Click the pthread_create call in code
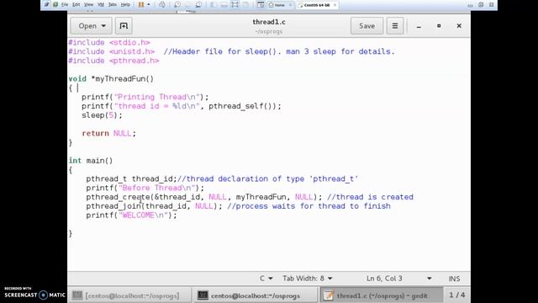Viewport: 538px width, 303px height. 204,197
